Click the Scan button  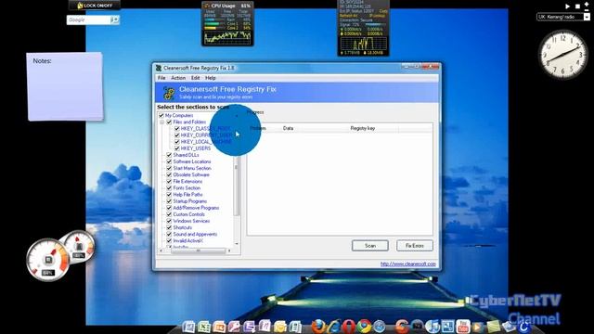coord(370,246)
